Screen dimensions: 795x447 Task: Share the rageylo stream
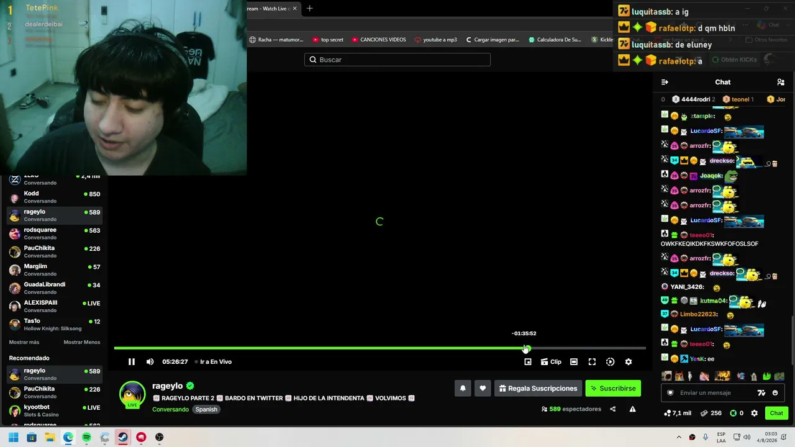(613, 409)
